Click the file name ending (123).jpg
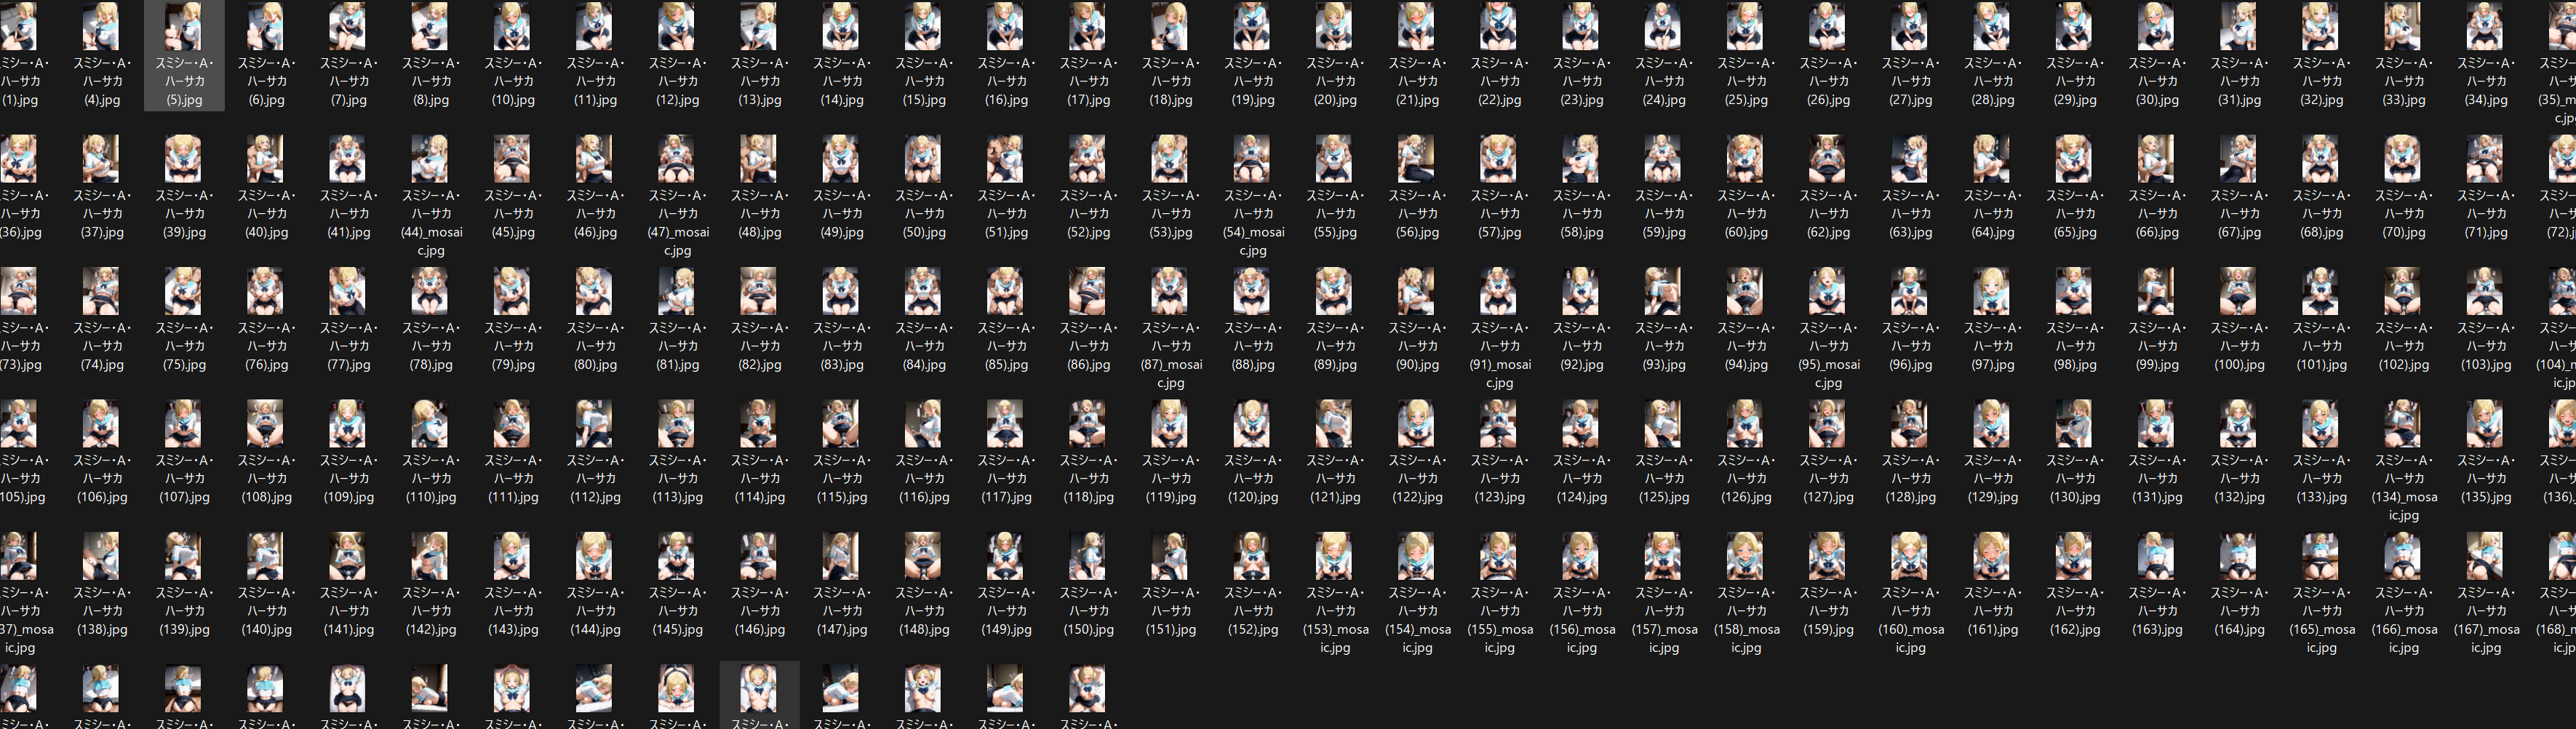Screen dimensions: 2576x729 (1499, 479)
